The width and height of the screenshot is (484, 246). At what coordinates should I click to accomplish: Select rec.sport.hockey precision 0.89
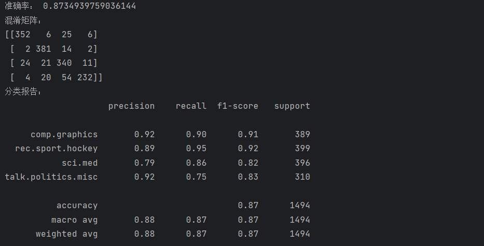(x=145, y=149)
